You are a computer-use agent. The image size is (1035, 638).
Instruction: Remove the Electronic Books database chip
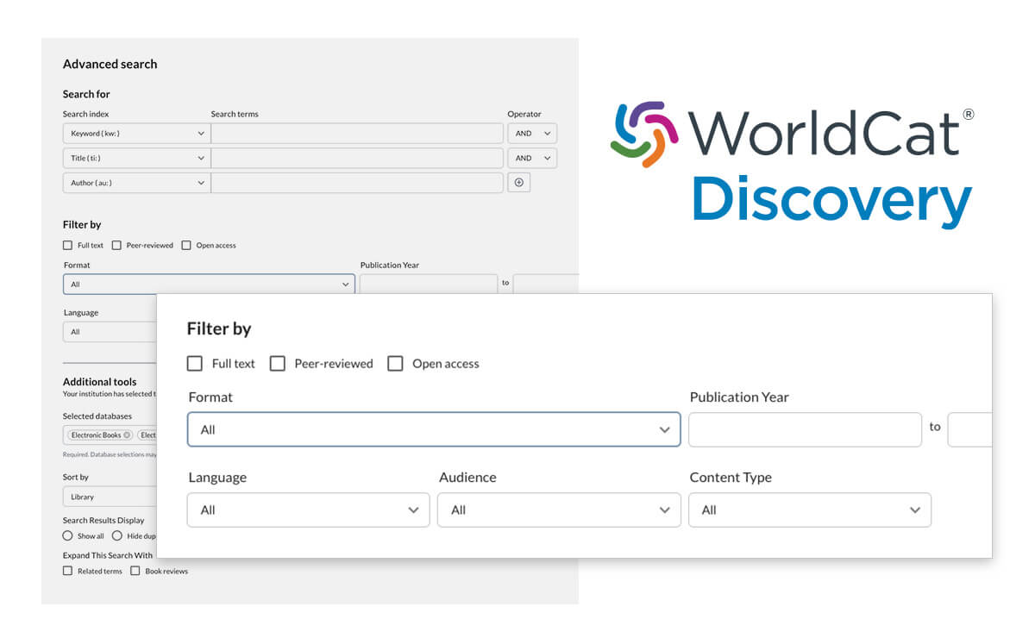pyautogui.click(x=128, y=435)
